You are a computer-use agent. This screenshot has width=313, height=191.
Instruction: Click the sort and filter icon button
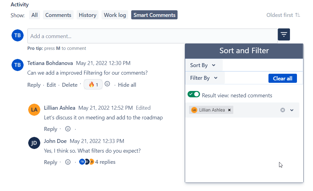point(284,34)
